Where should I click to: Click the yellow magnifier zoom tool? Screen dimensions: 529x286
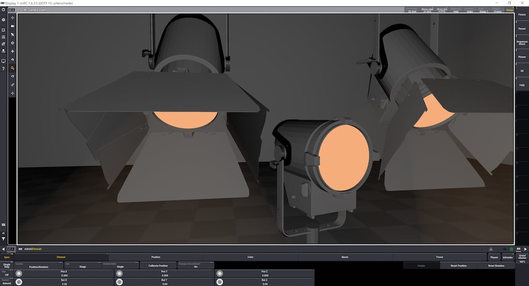(12, 68)
